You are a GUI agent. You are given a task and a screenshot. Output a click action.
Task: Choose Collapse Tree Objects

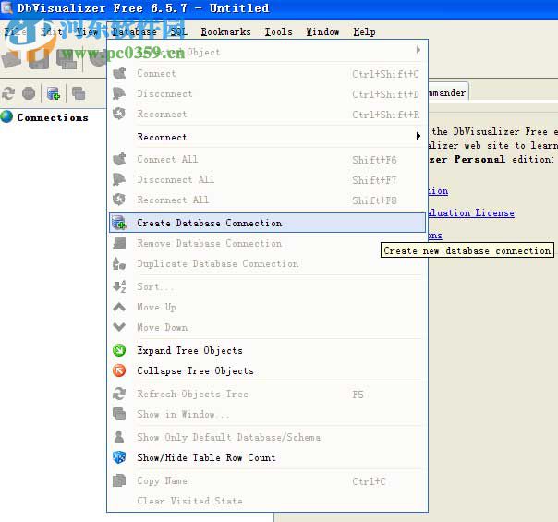click(x=267, y=370)
